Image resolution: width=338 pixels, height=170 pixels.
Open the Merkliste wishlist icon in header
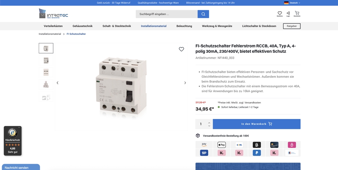point(280,13)
